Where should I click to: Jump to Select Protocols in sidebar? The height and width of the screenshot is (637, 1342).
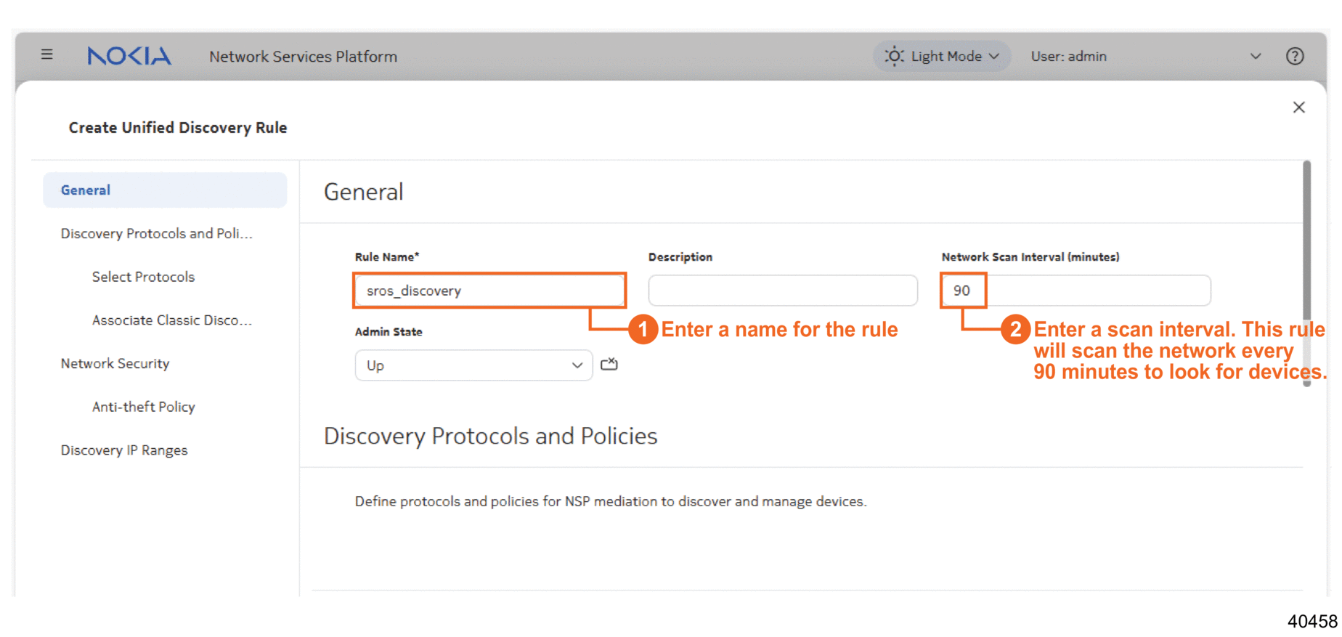(x=143, y=277)
